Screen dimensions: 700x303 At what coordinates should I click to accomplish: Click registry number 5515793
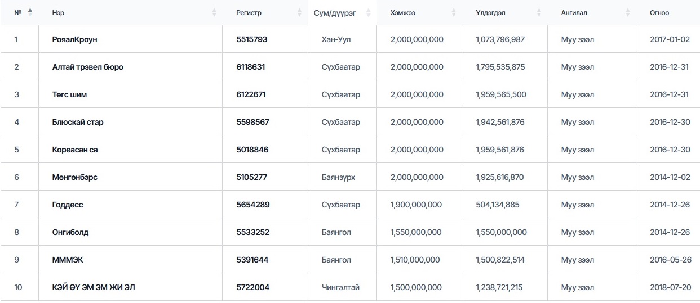click(252, 39)
